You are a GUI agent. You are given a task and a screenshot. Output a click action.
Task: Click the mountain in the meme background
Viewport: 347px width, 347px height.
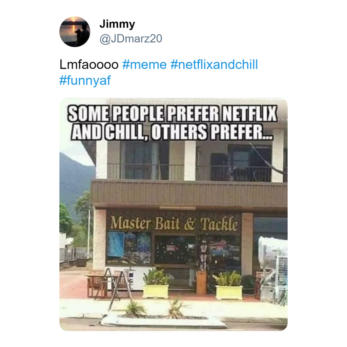pyautogui.click(x=75, y=184)
